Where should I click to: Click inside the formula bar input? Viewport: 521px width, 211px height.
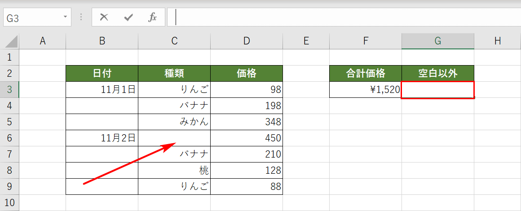click(344, 17)
